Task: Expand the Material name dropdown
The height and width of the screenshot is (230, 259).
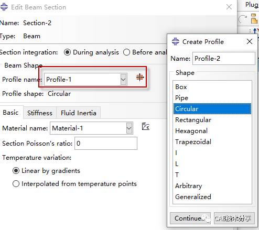Action: (129, 128)
